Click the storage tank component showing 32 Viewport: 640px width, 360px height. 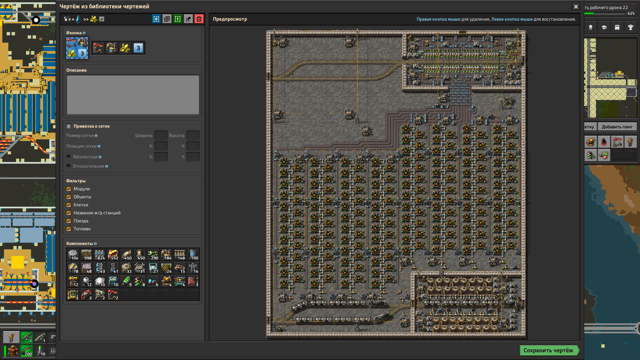(126, 268)
